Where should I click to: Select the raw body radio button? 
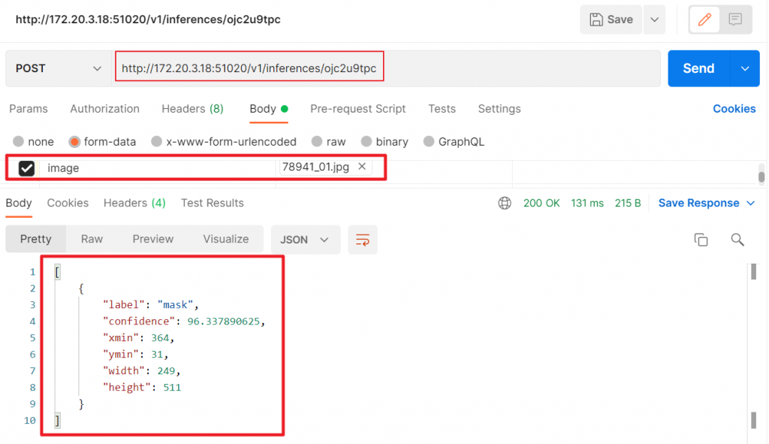point(317,142)
